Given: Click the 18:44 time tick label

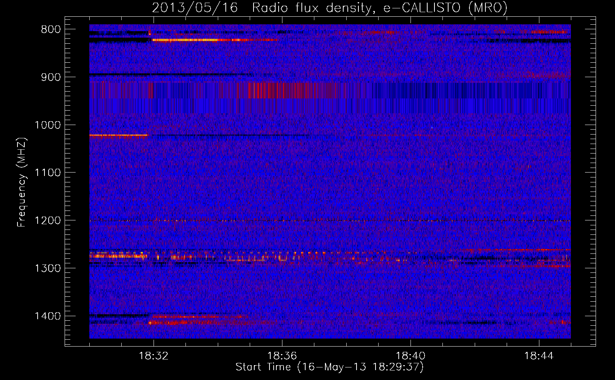Looking at the screenshot, I should coord(539,356).
